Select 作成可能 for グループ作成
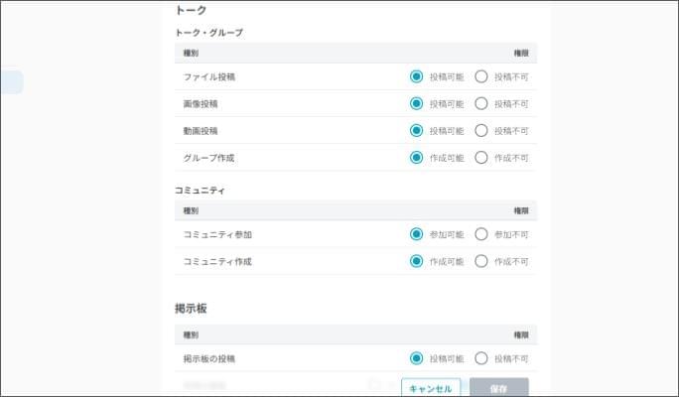Viewport: 679px width, 397px height. pyautogui.click(x=417, y=157)
